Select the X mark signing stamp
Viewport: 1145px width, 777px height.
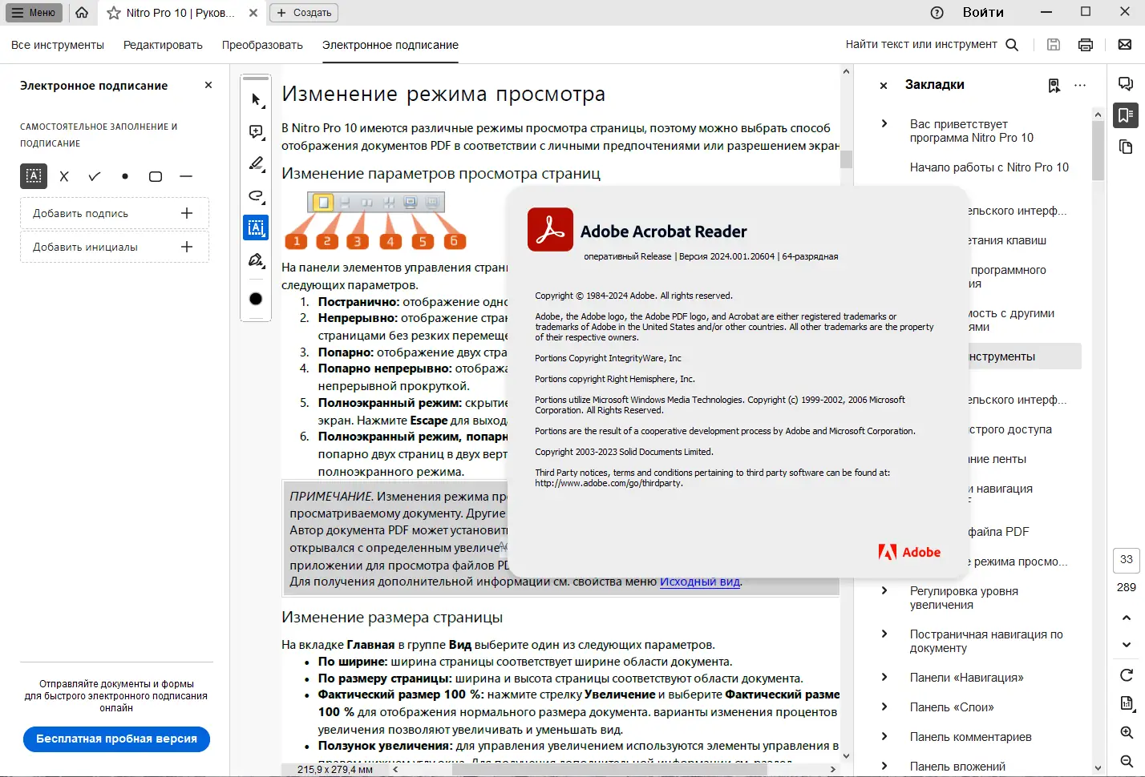tap(64, 176)
